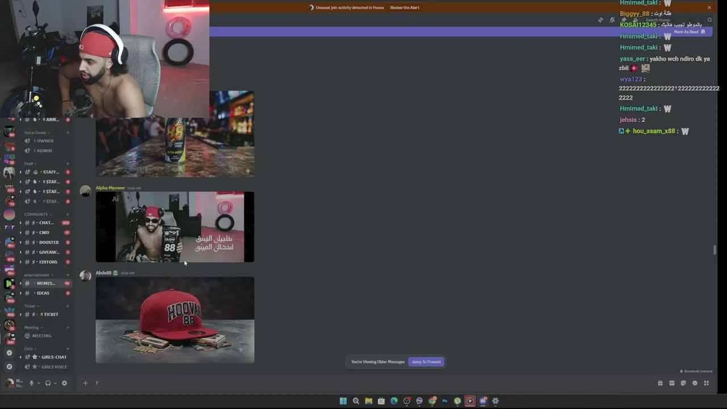This screenshot has width=727, height=409.
Task: Deafen audio with headphones icon
Action: [48, 383]
